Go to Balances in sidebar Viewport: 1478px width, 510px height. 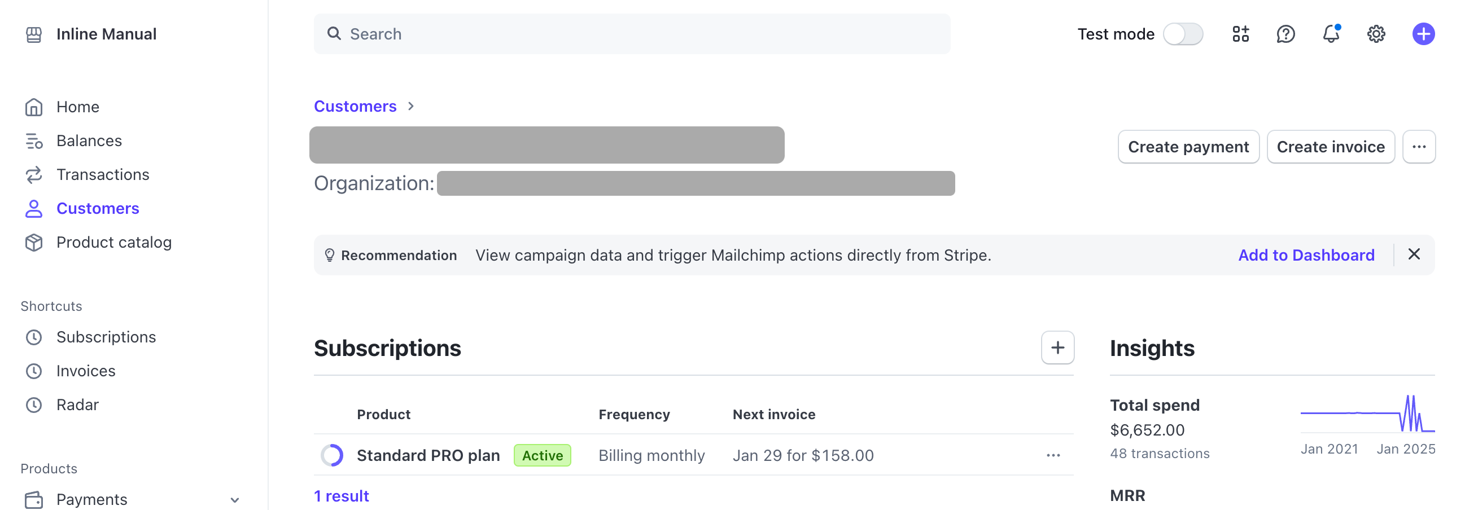click(x=89, y=140)
